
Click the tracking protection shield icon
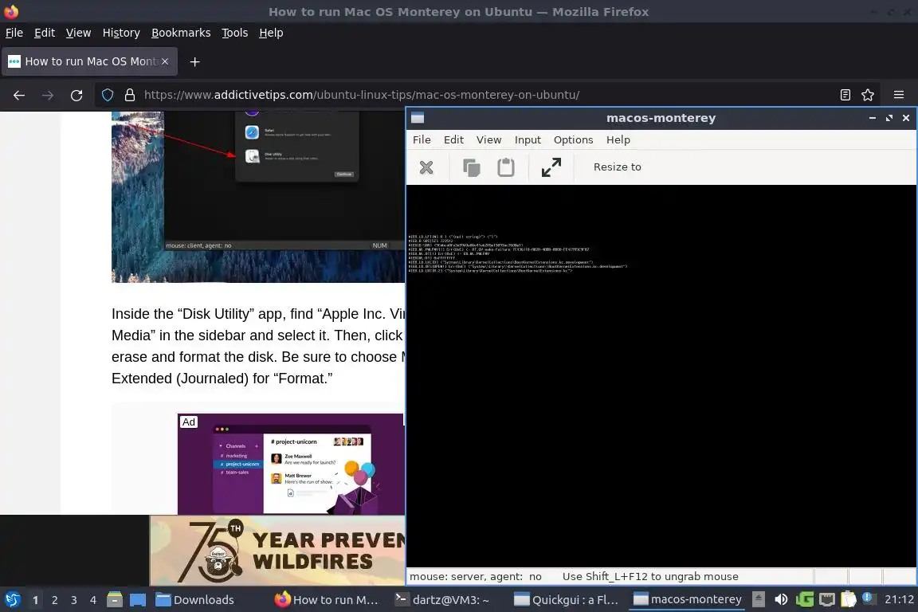(x=108, y=95)
